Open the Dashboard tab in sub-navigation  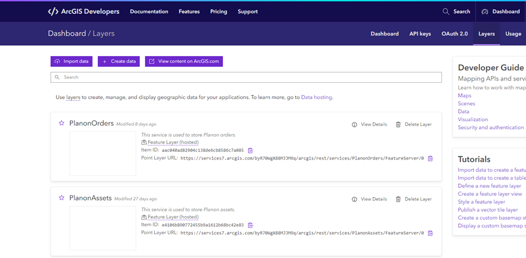(x=384, y=34)
